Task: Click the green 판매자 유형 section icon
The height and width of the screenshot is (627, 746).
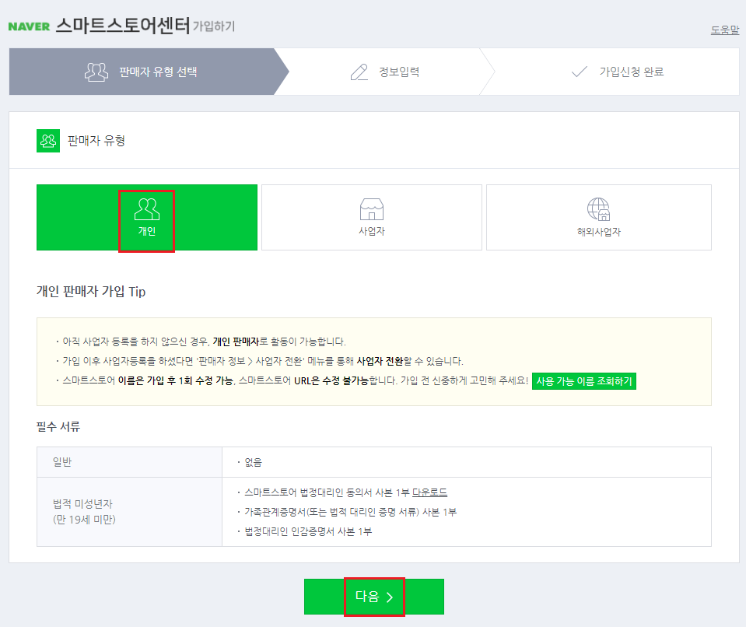Action: click(48, 141)
